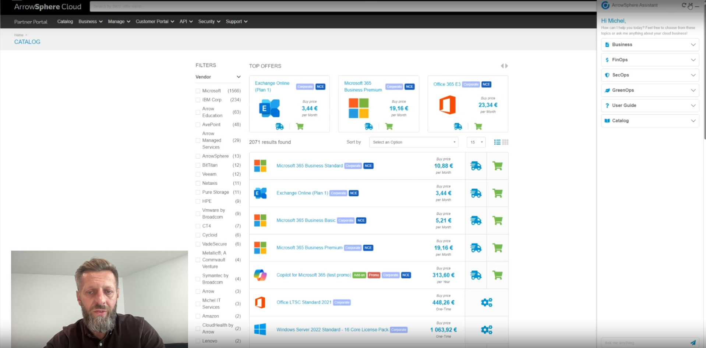
Task: Add Copilot for Microsoft 365 to cart
Action: (497, 275)
